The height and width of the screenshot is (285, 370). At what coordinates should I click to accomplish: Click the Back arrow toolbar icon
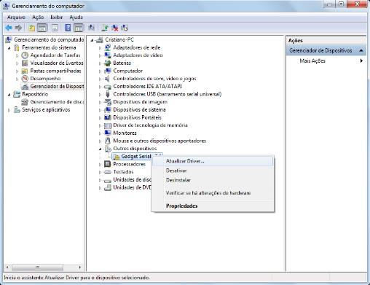pyautogui.click(x=9, y=28)
